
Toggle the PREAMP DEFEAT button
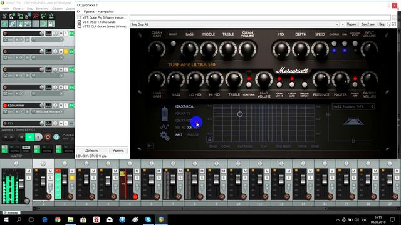(305, 84)
